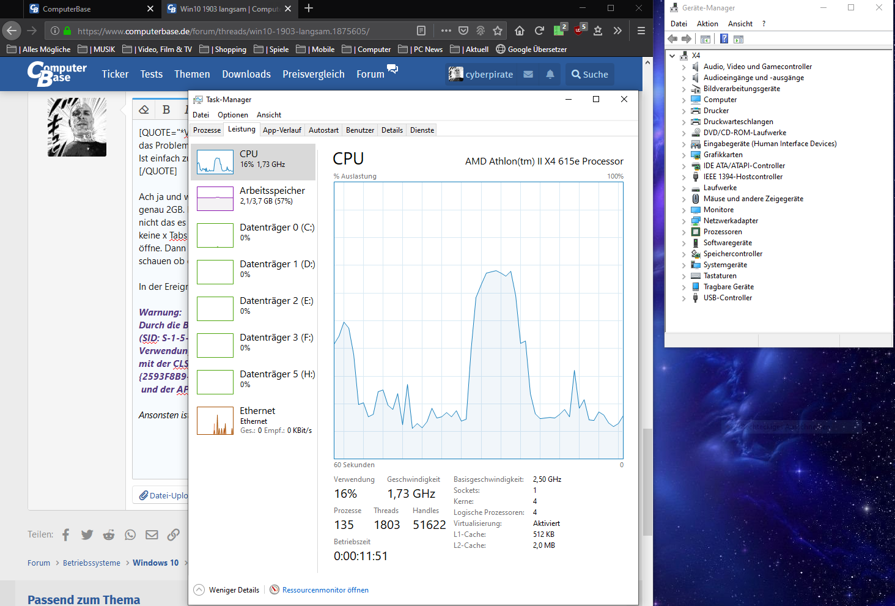Collapse Task-Manager with Weniger Details
Viewport: 895px width, 606px height.
coord(227,590)
